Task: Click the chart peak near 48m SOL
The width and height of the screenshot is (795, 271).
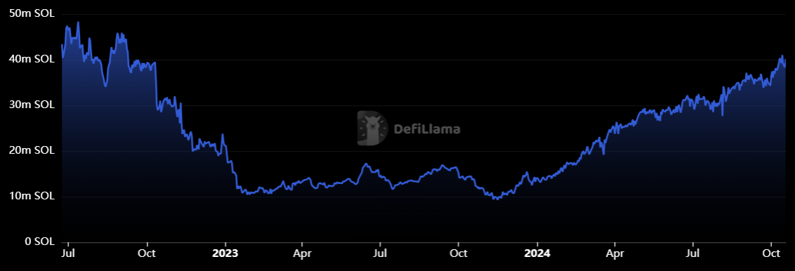Action: (x=77, y=22)
